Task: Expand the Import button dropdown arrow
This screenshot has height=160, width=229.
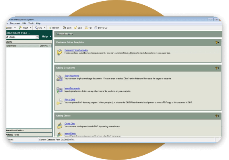Action: [31, 28]
